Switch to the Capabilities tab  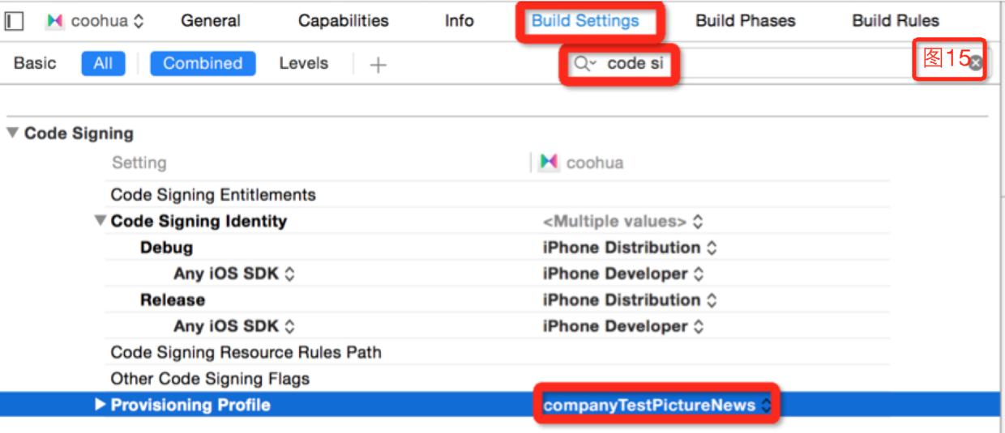point(343,21)
